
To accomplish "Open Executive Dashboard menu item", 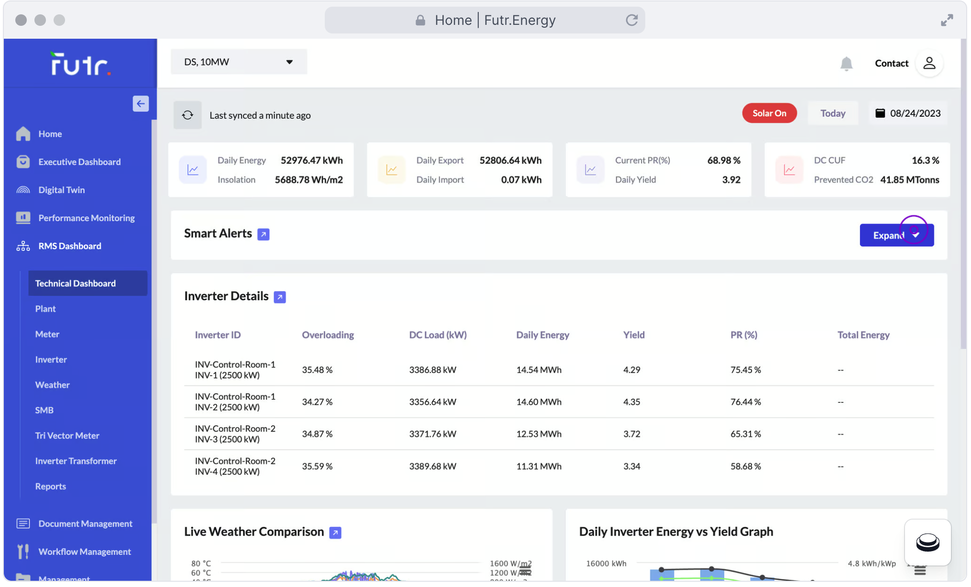I will pyautogui.click(x=79, y=162).
